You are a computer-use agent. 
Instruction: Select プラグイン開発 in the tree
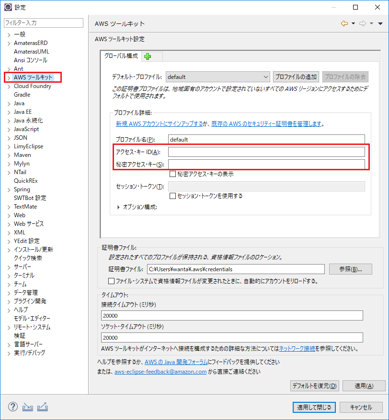click(30, 301)
